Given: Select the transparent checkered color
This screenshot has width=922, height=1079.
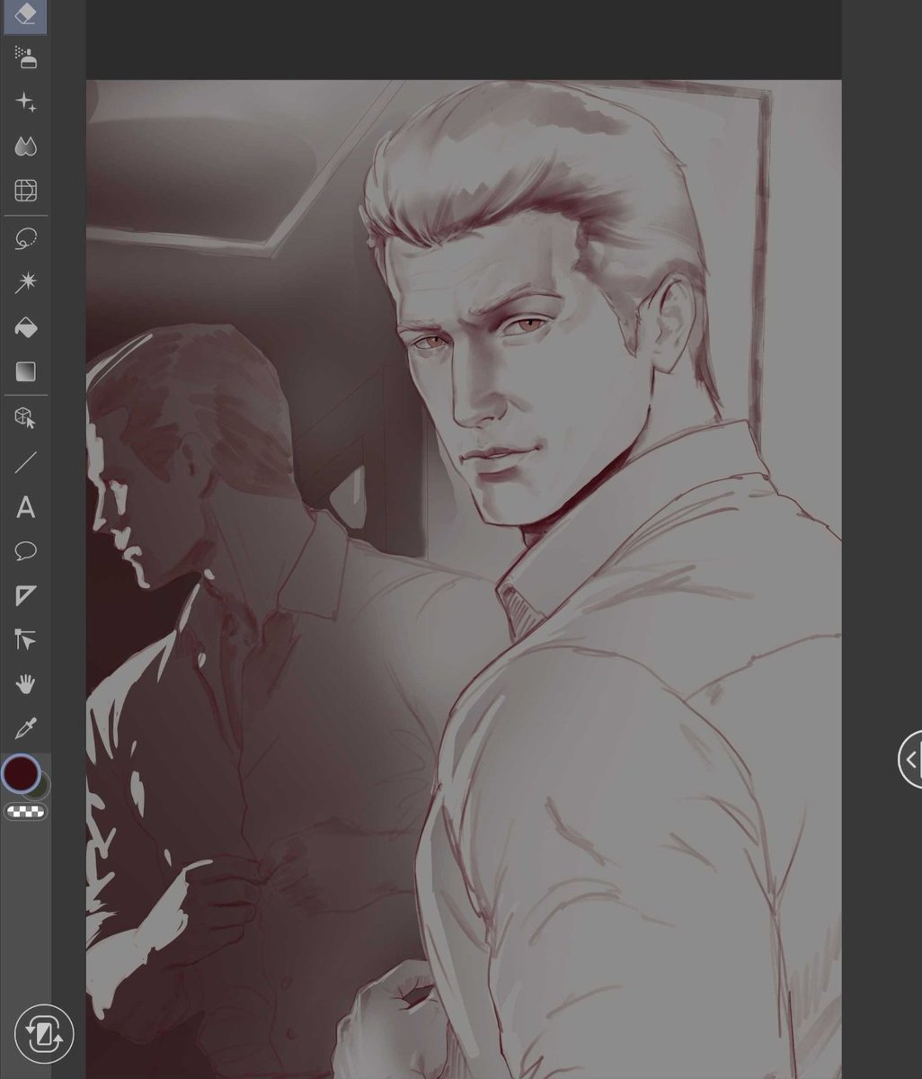Looking at the screenshot, I should 25,812.
